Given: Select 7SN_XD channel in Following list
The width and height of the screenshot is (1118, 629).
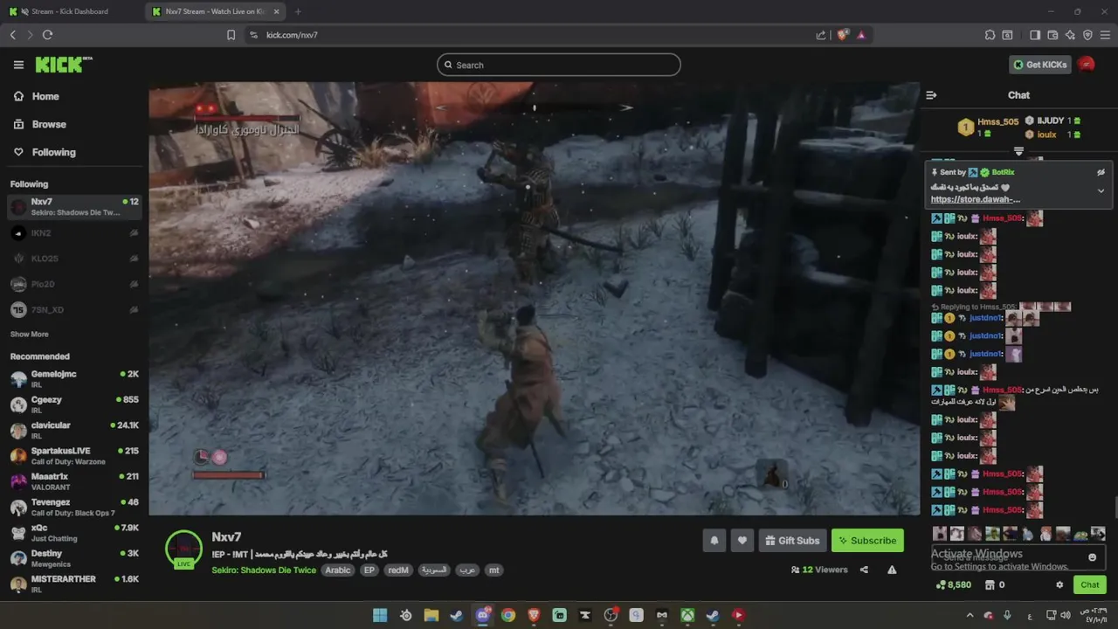Looking at the screenshot, I should [x=74, y=310].
